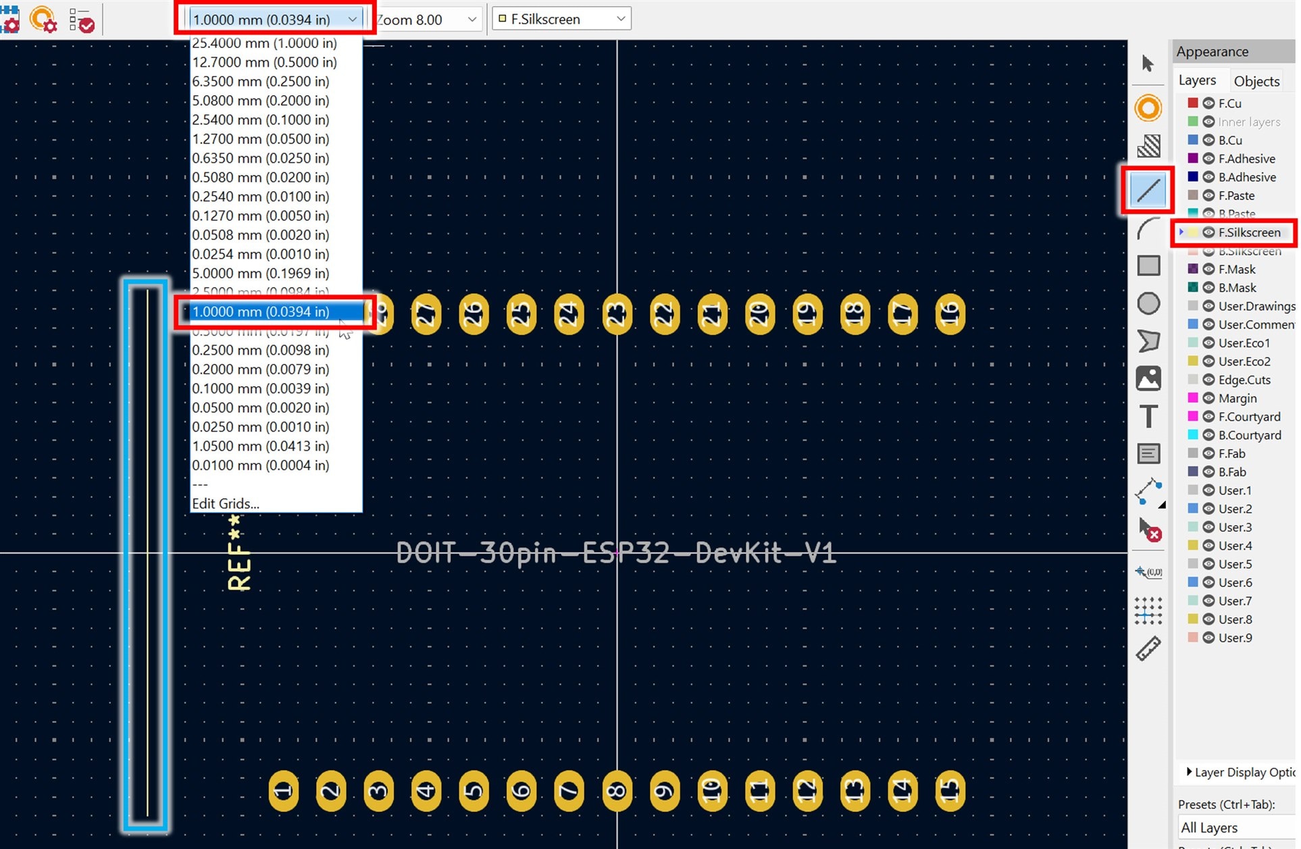This screenshot has width=1301, height=849.
Task: Toggle visibility of F.Cu layer
Action: pyautogui.click(x=1208, y=103)
